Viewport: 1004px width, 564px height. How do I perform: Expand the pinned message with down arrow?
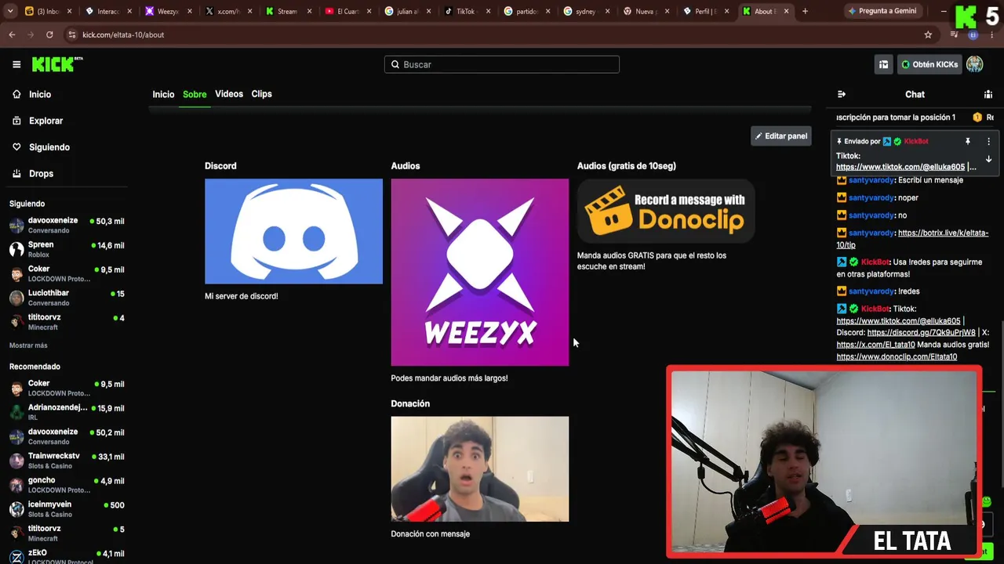pyautogui.click(x=988, y=159)
